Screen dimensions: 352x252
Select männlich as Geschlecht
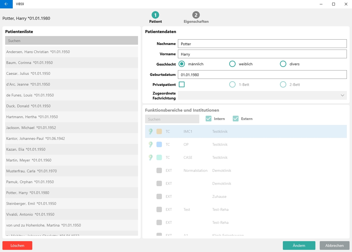coord(182,64)
